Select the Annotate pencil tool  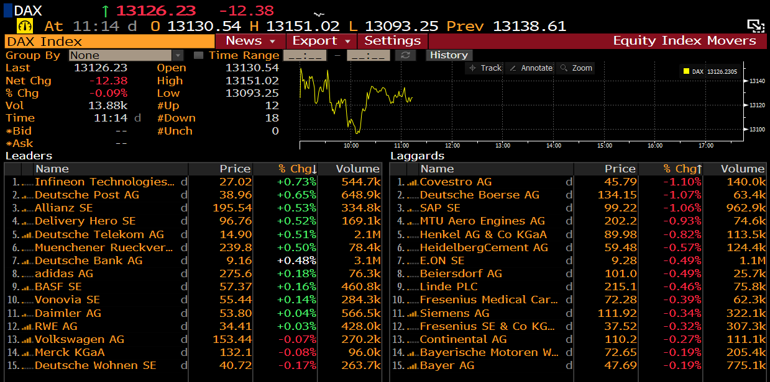(x=530, y=68)
